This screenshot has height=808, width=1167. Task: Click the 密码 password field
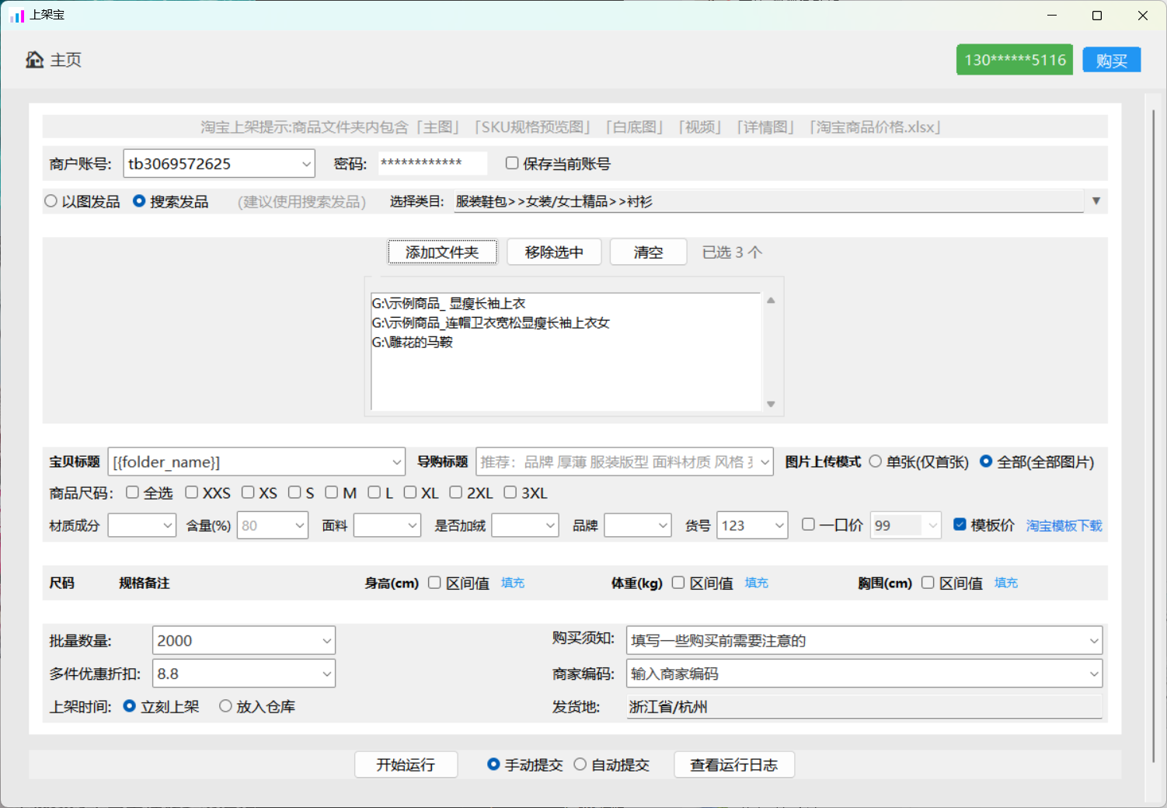pos(433,163)
